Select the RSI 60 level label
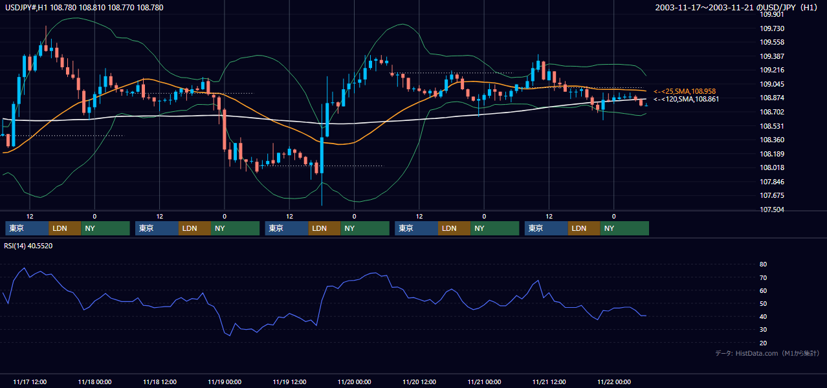Viewport: 827px width, 388px height. pos(764,290)
